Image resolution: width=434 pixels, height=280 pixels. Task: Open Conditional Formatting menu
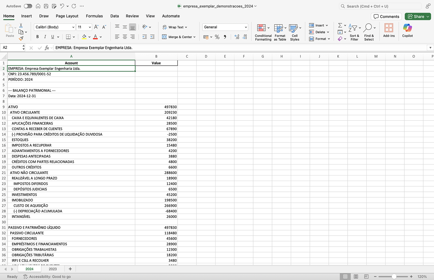(x=263, y=32)
